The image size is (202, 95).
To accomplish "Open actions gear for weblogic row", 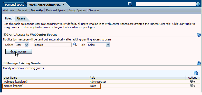I will coord(193,81).
